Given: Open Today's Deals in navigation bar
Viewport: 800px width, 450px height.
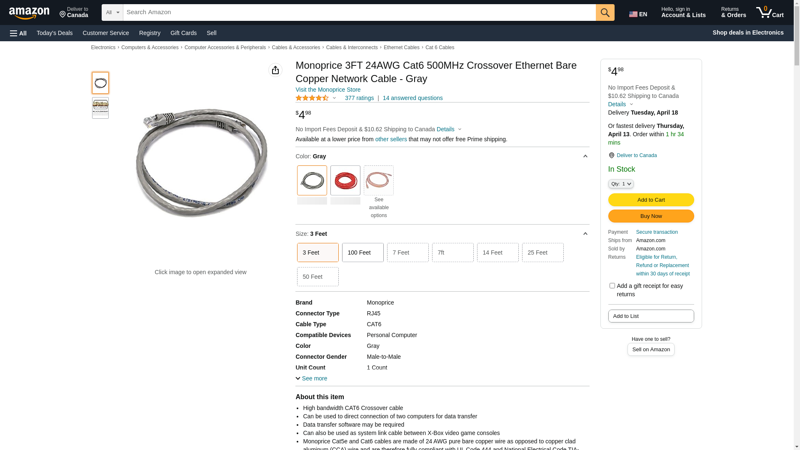Looking at the screenshot, I should click(x=55, y=33).
